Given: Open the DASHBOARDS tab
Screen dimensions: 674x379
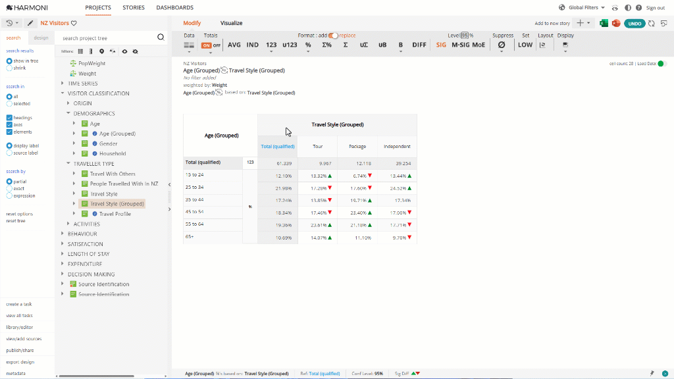Looking at the screenshot, I should [175, 8].
